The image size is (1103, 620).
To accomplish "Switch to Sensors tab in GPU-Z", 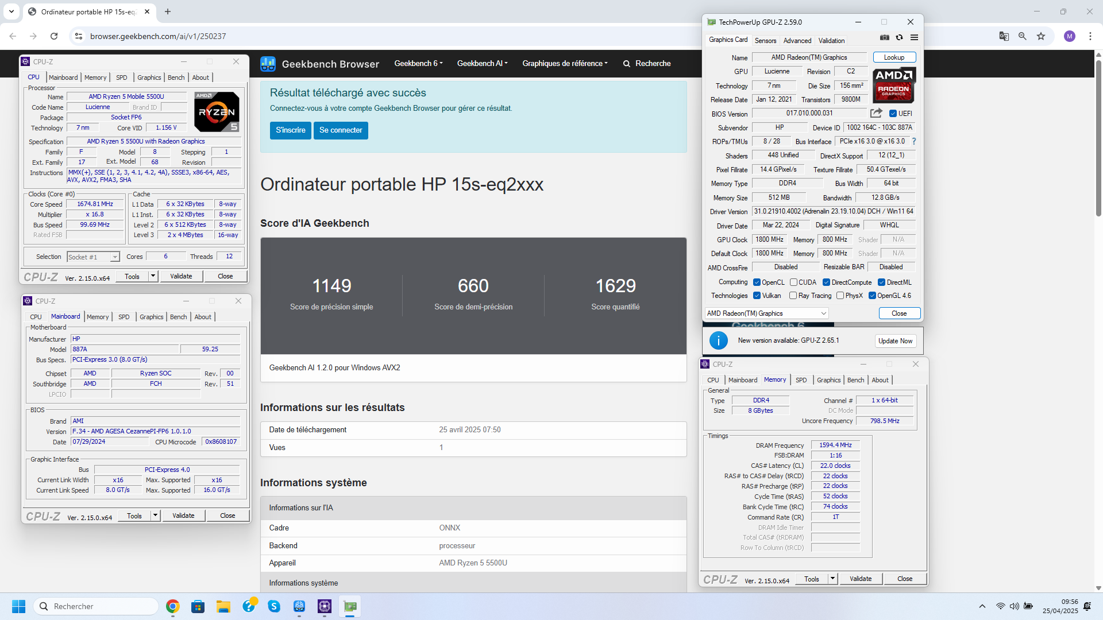I will [x=765, y=41].
